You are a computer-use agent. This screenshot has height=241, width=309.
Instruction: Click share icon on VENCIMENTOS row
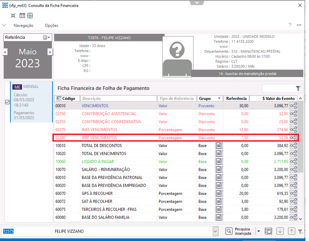(293, 106)
